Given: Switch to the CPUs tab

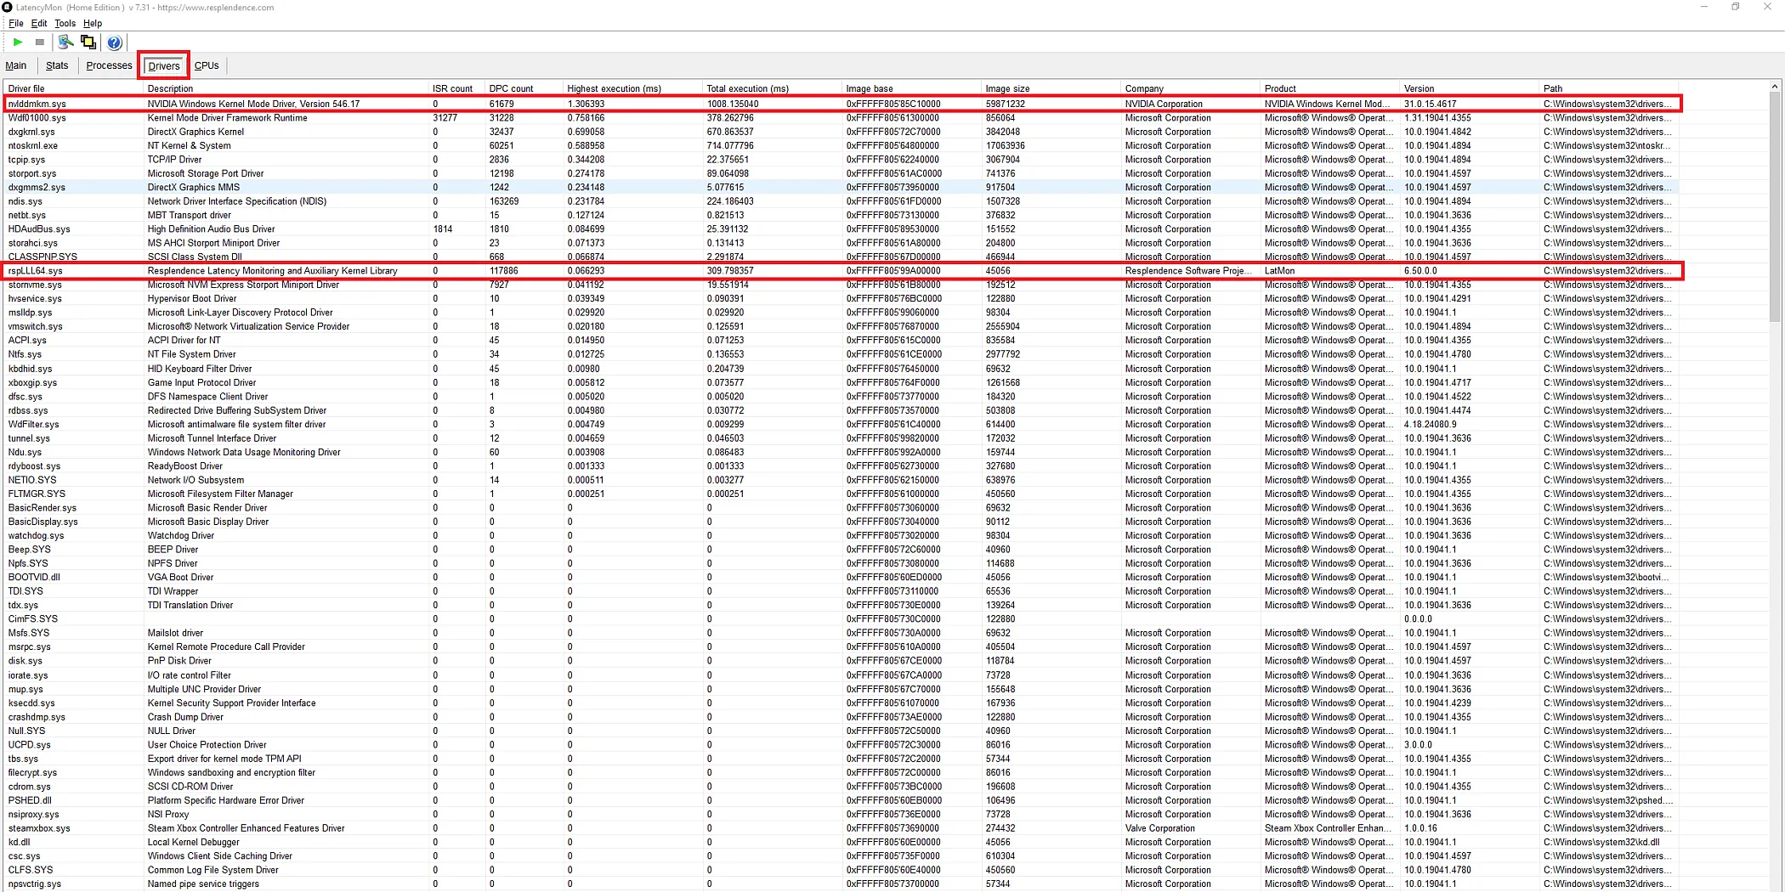Looking at the screenshot, I should click(x=207, y=65).
